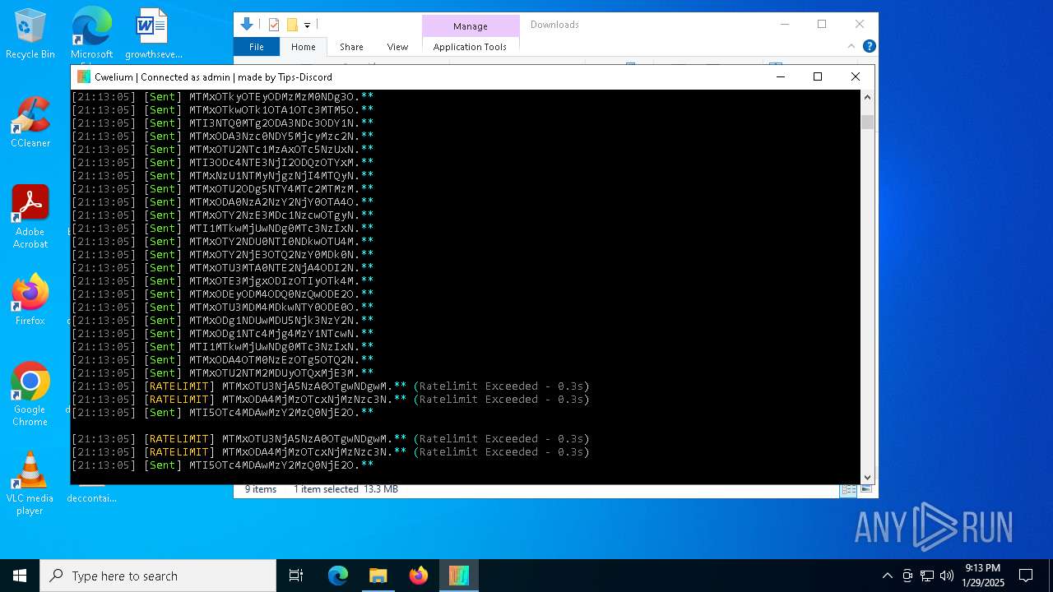Click the Cwelium window title icon
Image resolution: width=1053 pixels, height=592 pixels.
click(x=83, y=76)
